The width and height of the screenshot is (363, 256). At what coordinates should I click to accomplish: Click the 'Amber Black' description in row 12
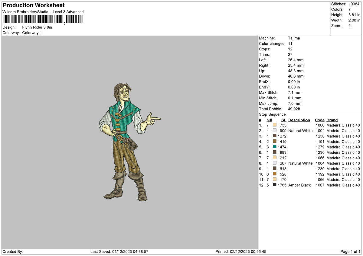[299, 185]
